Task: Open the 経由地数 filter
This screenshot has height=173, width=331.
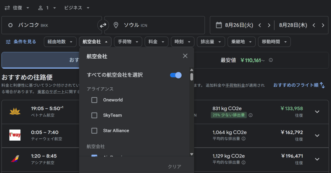Action: (x=60, y=42)
